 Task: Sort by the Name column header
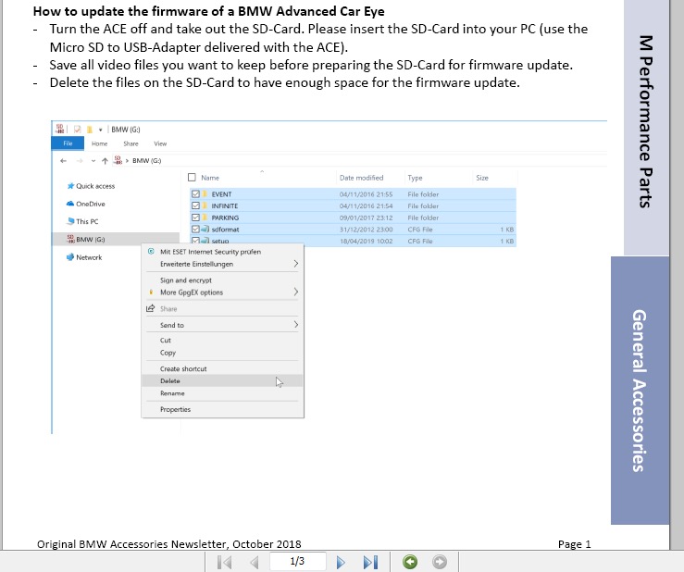click(210, 178)
